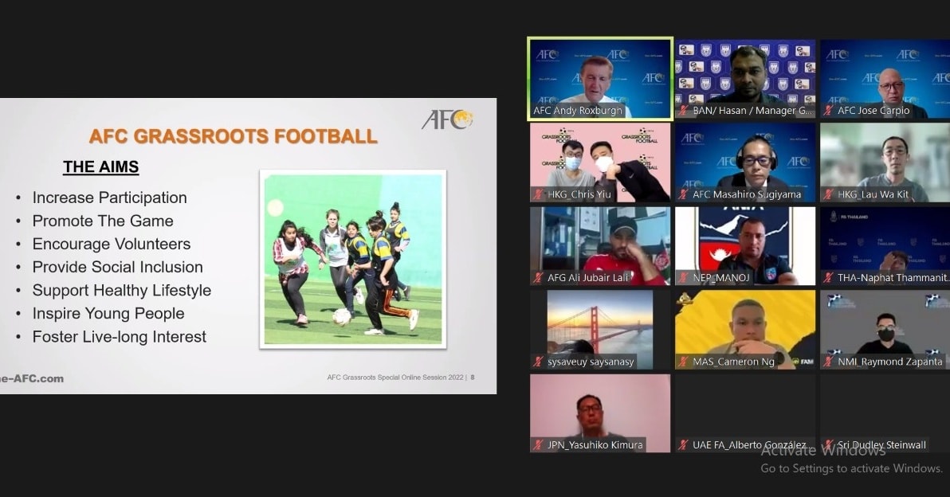Click muted mic icon beside NEP_MANOJ
950x497 pixels.
pos(684,278)
